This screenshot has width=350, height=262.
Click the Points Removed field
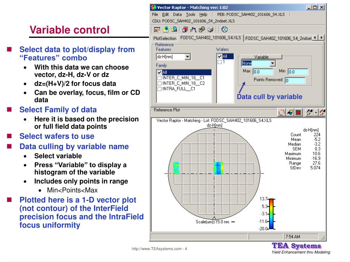[x=295, y=81]
